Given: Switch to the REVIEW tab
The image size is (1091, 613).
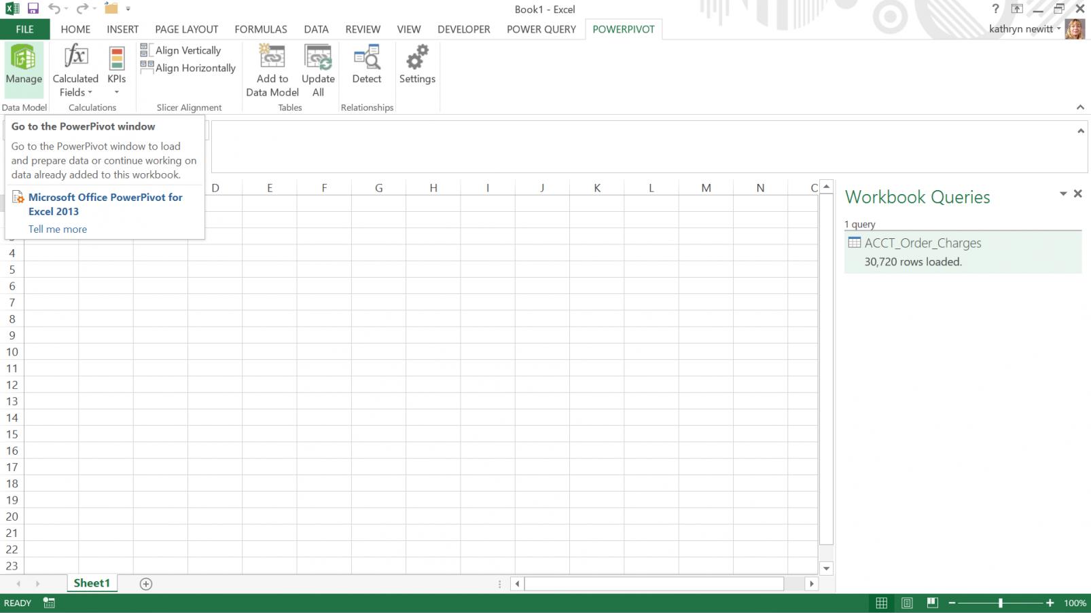Looking at the screenshot, I should tap(363, 29).
